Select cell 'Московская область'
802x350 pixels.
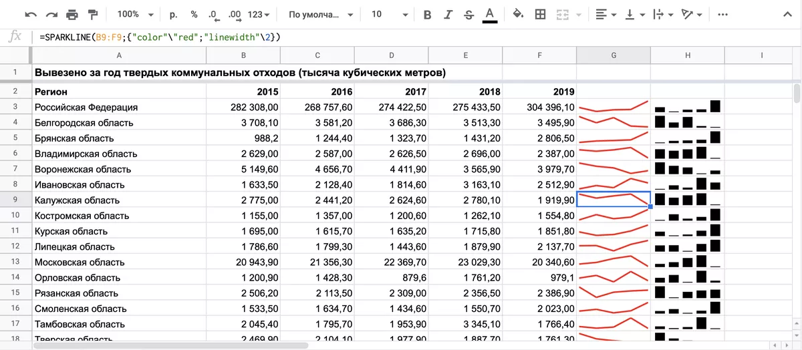(x=119, y=262)
